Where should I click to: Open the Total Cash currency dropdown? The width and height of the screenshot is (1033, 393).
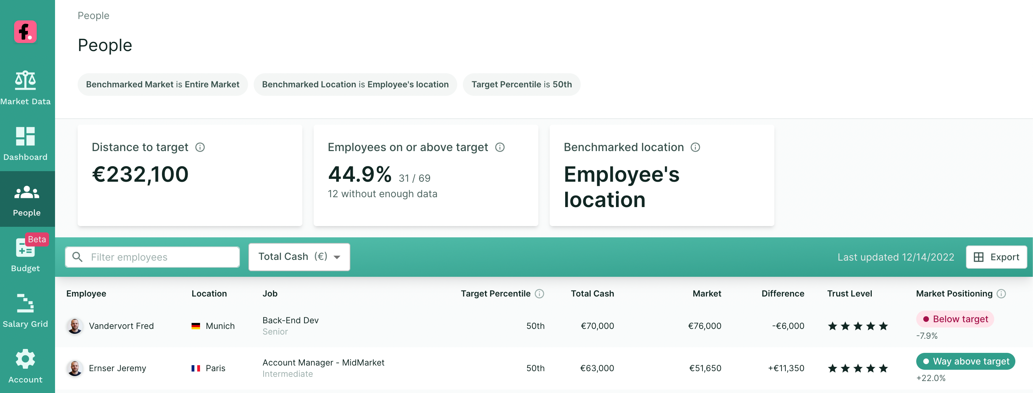click(x=299, y=257)
